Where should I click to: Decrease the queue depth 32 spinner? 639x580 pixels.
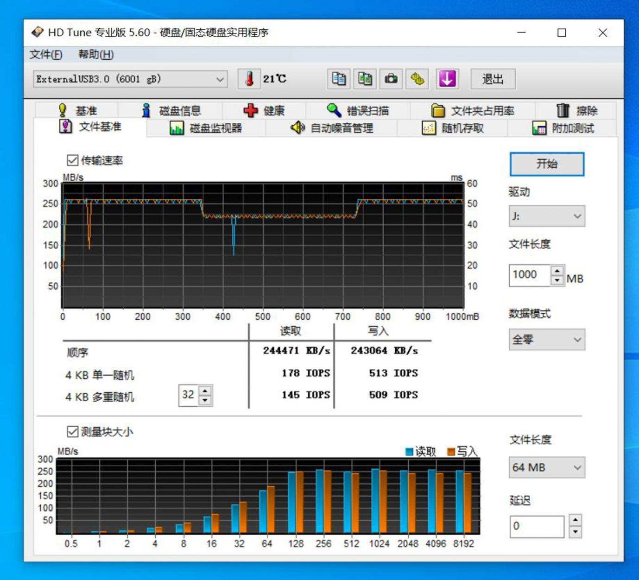205,400
